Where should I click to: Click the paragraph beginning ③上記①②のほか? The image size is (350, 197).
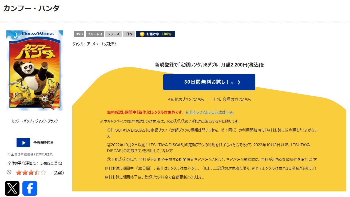coord(212,160)
